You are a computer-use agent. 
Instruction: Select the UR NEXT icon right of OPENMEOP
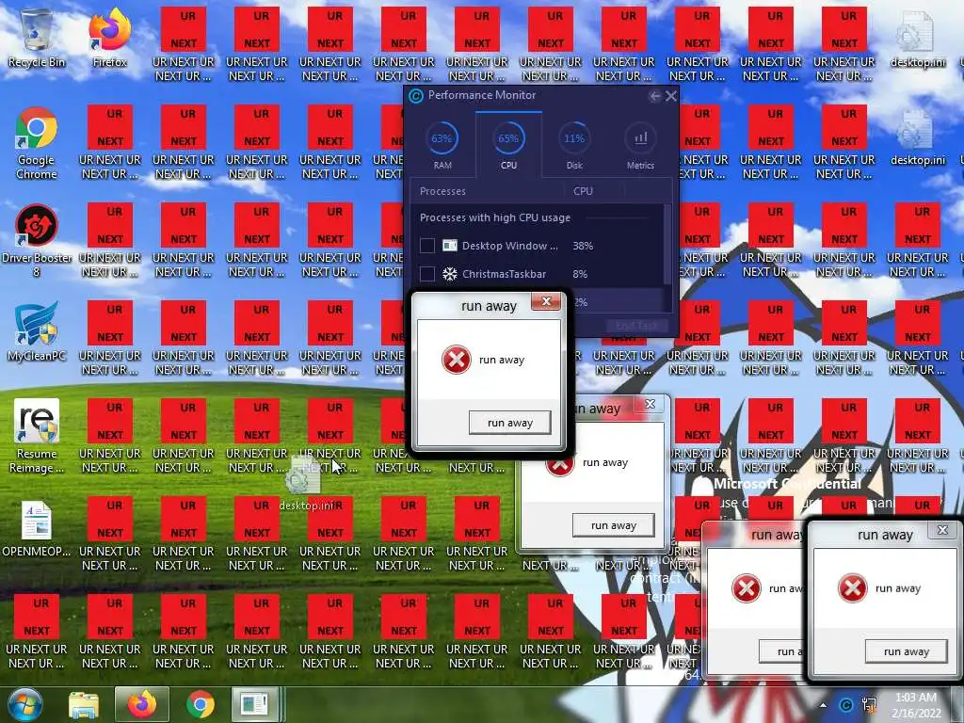click(110, 534)
